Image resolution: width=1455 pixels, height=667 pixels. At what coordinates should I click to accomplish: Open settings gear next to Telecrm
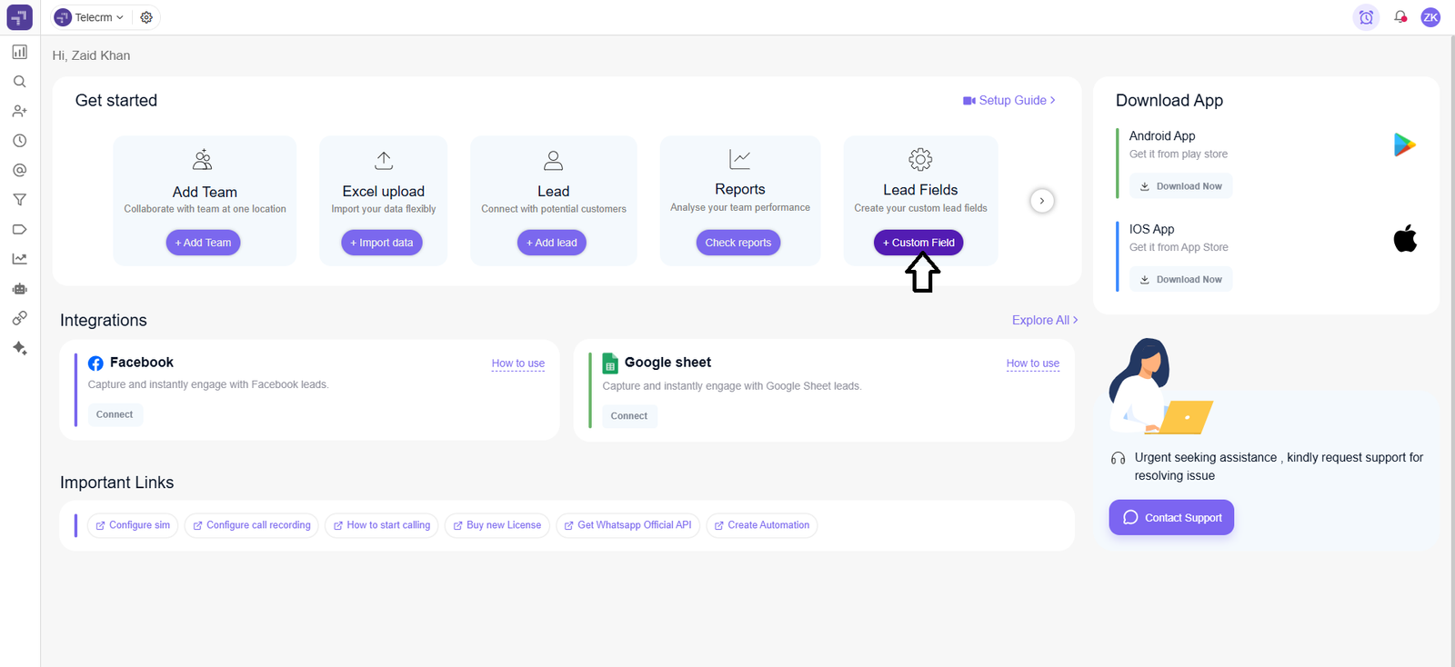pos(146,17)
